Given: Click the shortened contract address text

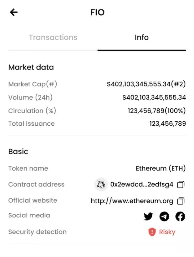Looking at the screenshot, I should [x=142, y=185].
